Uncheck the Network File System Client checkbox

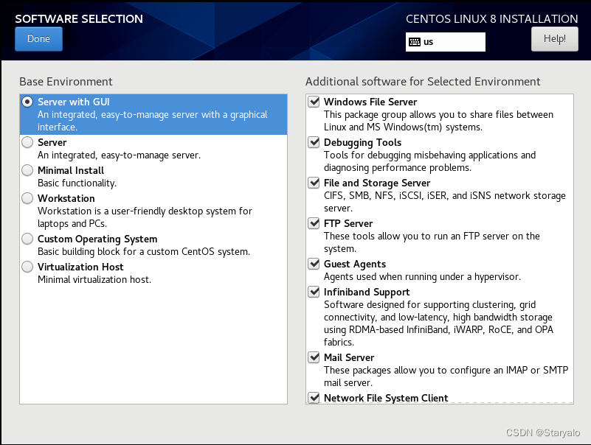coord(314,398)
